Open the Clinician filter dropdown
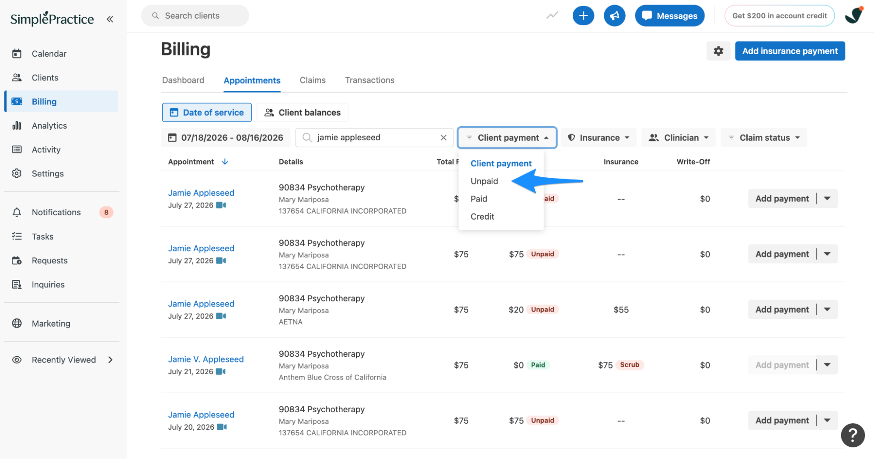The width and height of the screenshot is (874, 459). [x=679, y=138]
